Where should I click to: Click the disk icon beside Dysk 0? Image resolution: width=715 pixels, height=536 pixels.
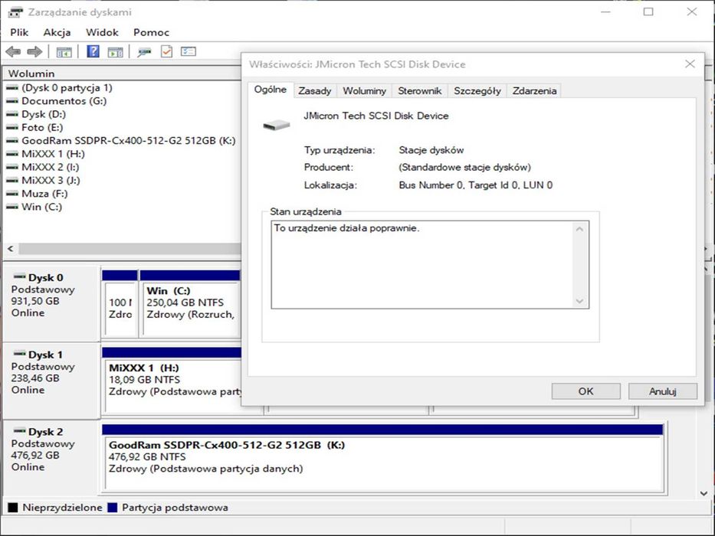20,276
